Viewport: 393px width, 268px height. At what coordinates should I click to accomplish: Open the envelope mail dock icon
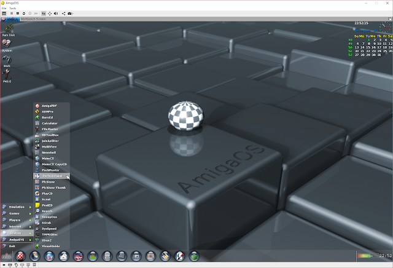pos(64,256)
